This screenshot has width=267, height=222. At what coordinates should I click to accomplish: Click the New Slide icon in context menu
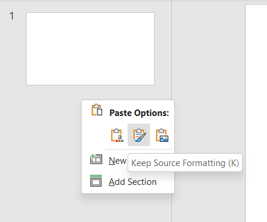point(96,159)
